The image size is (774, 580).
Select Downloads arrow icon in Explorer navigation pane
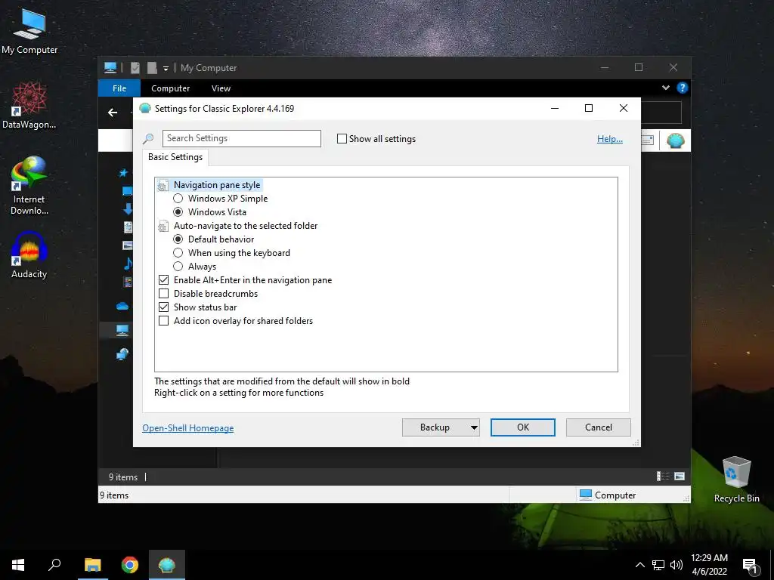(127, 208)
